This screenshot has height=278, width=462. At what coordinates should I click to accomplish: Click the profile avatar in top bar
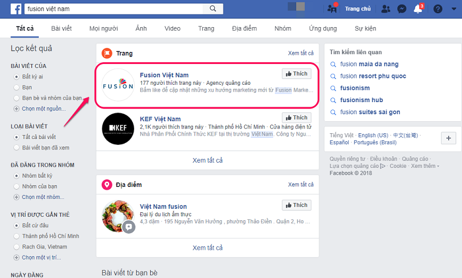pos(296,6)
